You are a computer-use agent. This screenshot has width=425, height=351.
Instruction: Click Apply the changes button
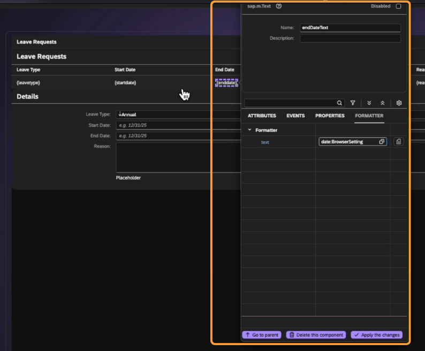point(376,335)
